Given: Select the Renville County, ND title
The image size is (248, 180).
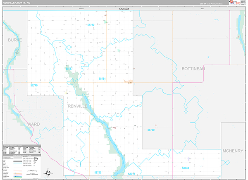Looking at the screenshot, I should coord(18,2).
